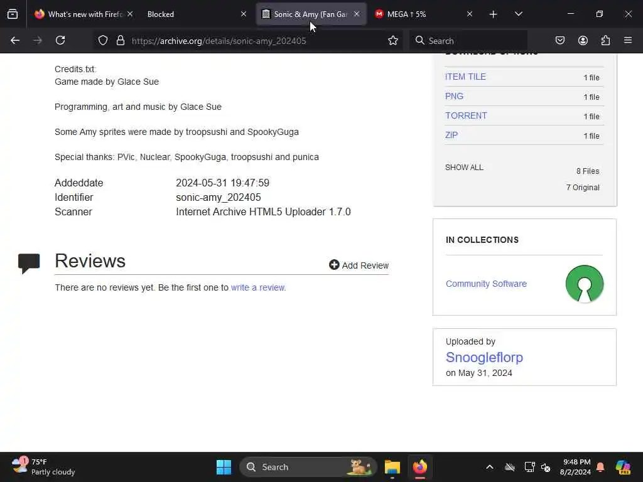The height and width of the screenshot is (482, 643).
Task: Click the Firefox taskbar icon
Action: [420, 467]
